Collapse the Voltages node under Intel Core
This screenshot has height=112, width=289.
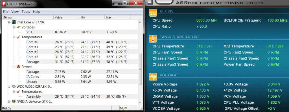[14, 27]
